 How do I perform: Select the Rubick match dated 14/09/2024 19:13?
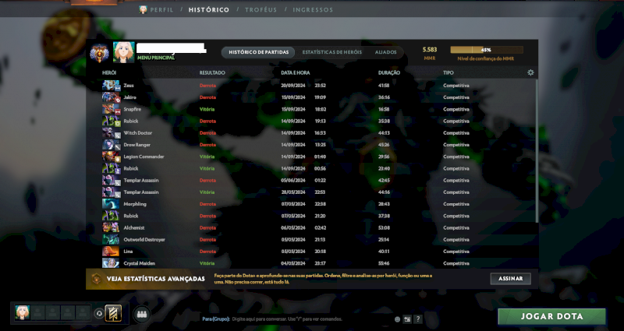click(x=310, y=121)
